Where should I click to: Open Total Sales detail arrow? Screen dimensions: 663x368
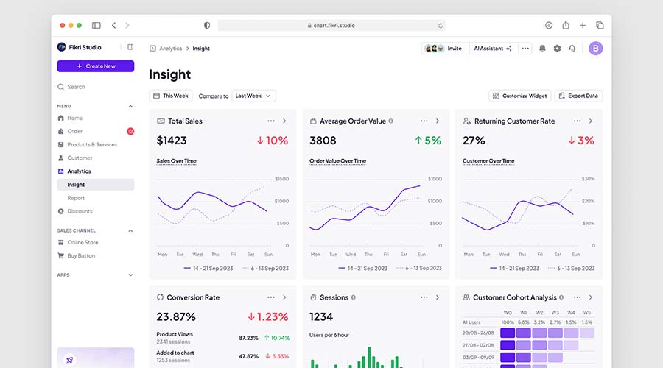284,121
